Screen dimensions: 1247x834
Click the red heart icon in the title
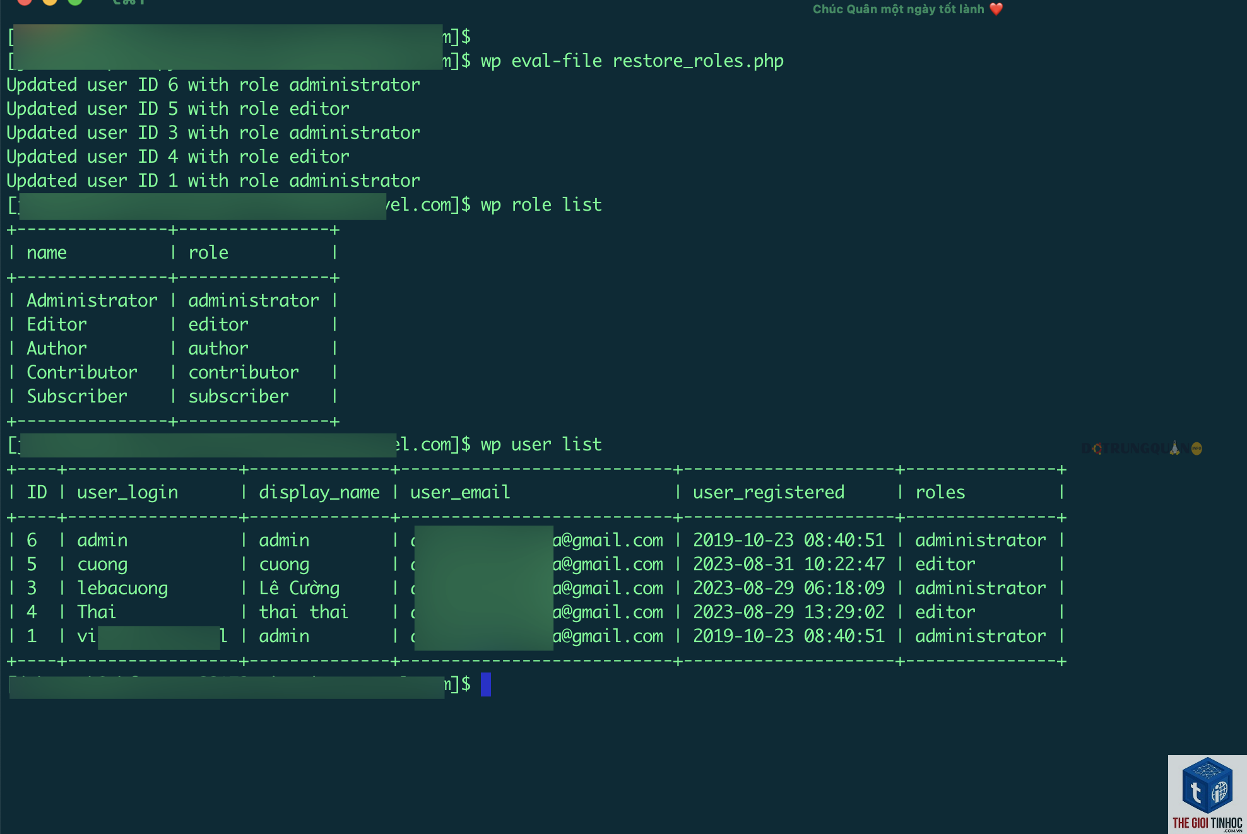coord(996,9)
